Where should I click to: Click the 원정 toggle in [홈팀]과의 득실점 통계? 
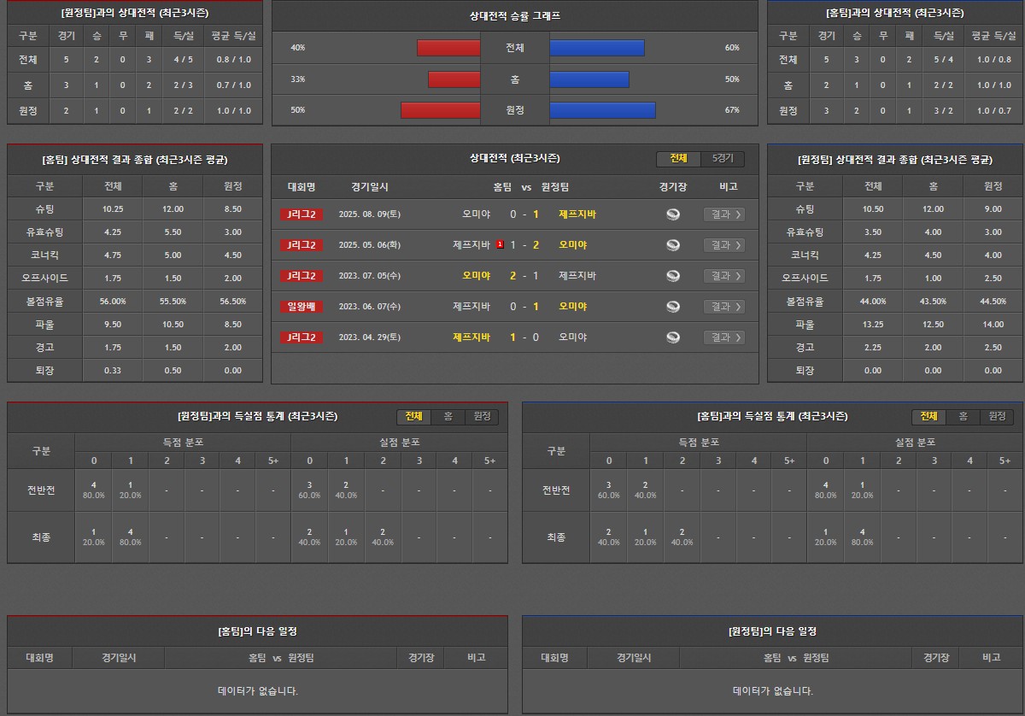997,416
